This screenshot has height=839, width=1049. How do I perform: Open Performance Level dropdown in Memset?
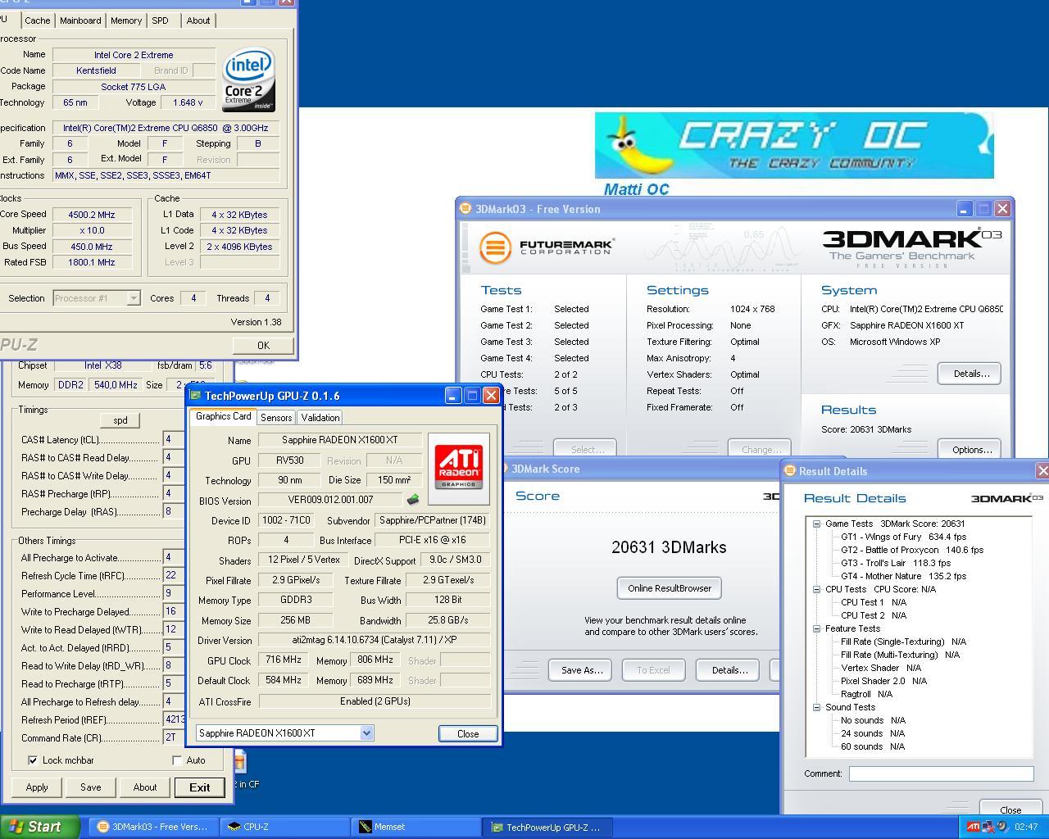pyautogui.click(x=174, y=594)
